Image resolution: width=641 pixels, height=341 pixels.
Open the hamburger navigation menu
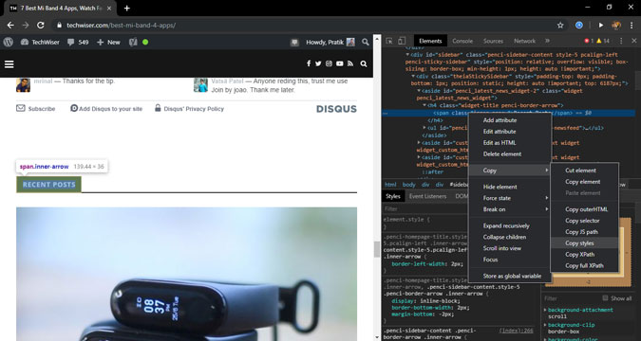pos(9,64)
